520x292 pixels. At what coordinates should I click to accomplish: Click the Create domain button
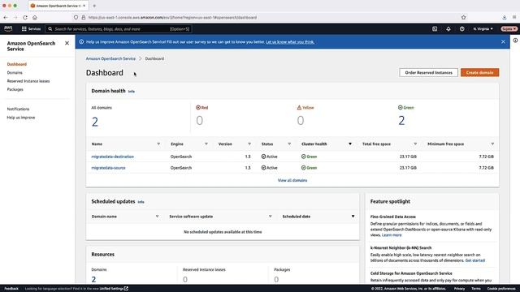pos(479,72)
